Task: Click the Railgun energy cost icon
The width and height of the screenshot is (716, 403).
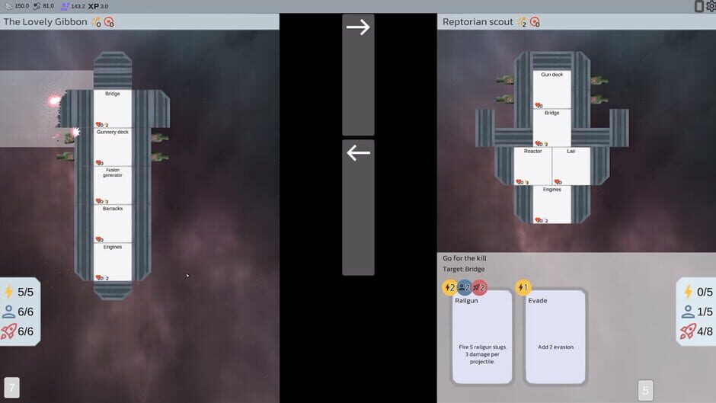Action: [449, 287]
